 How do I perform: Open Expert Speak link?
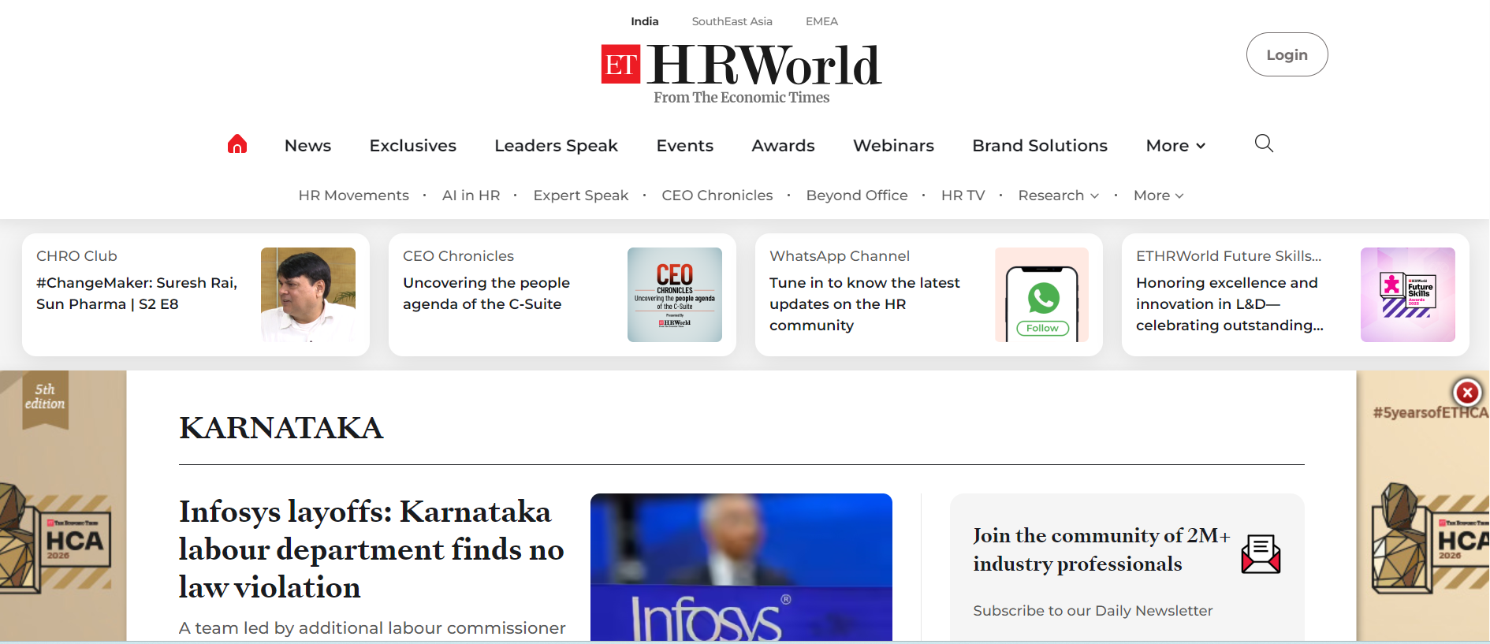point(580,195)
